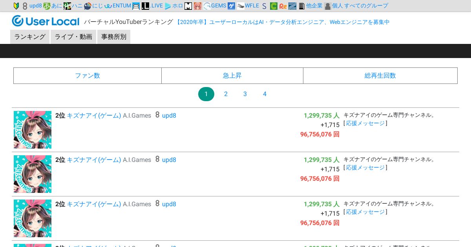Open the WFLE group link
This screenshot has width=471, height=247.
click(248, 6)
